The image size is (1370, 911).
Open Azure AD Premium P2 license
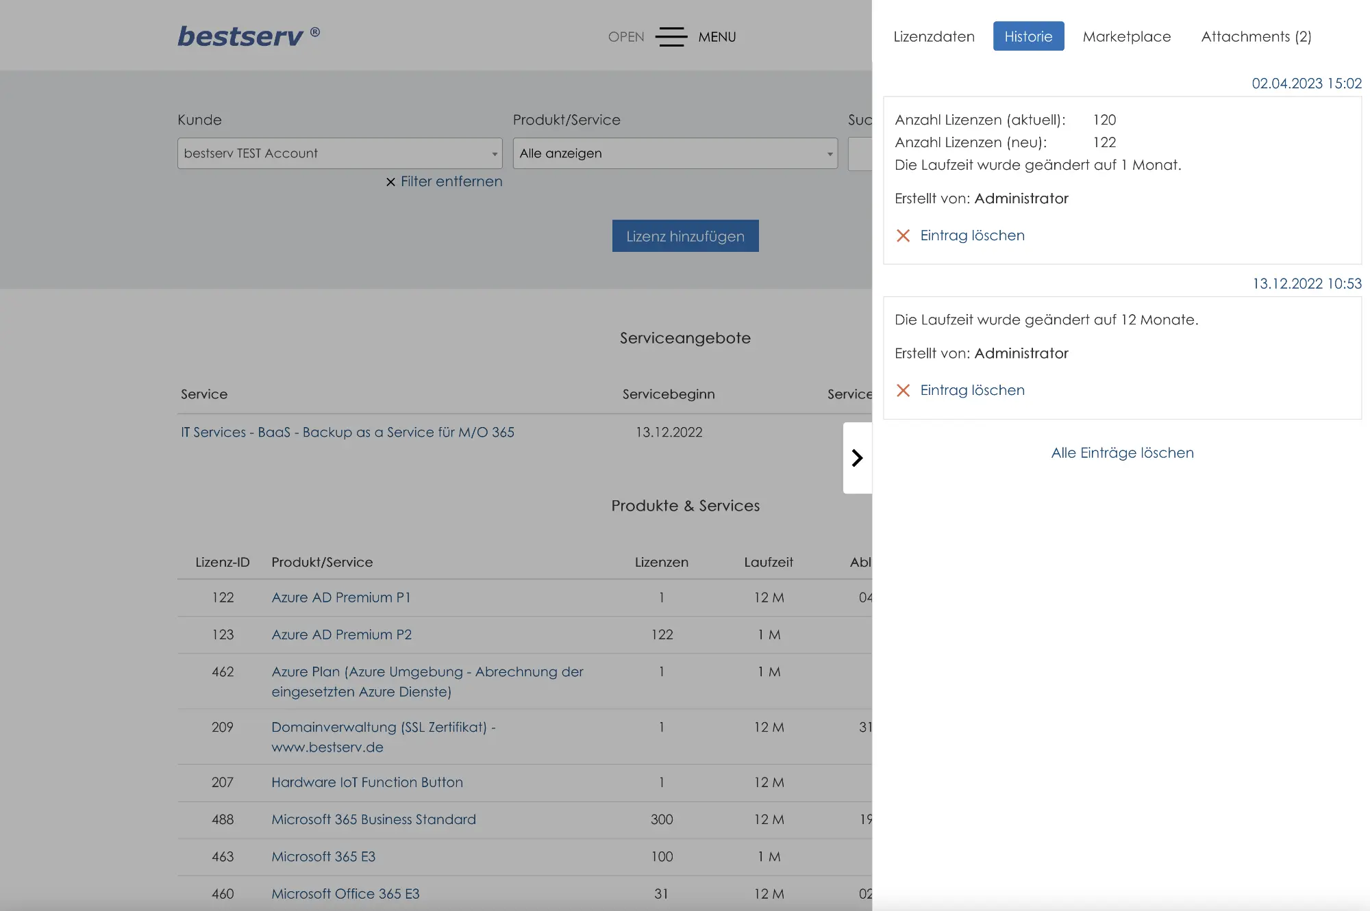342,634
